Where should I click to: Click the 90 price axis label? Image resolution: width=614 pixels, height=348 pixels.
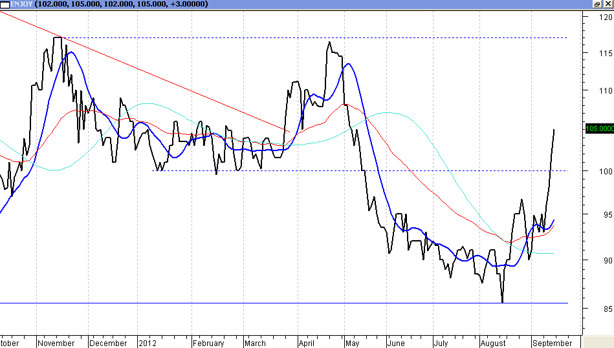(x=608, y=260)
